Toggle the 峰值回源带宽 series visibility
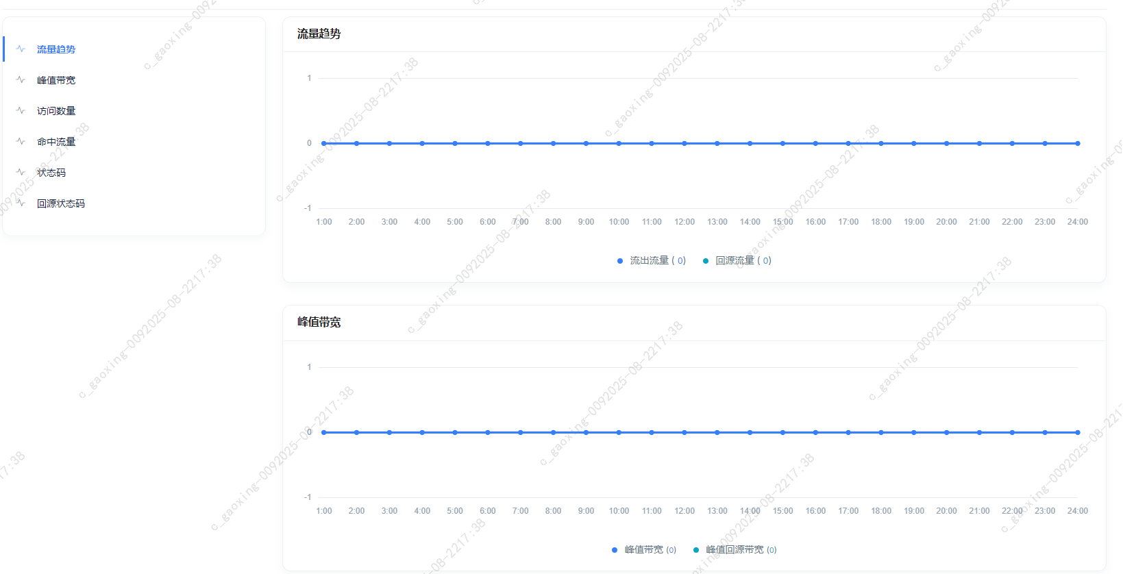The image size is (1123, 574). coord(735,549)
